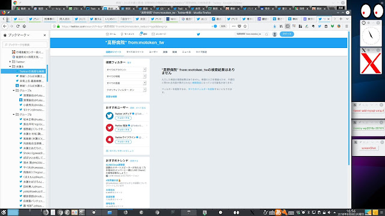Open the start menu in taskbar corner
Image resolution: width=385 pixels, height=216 pixels.
(4, 212)
